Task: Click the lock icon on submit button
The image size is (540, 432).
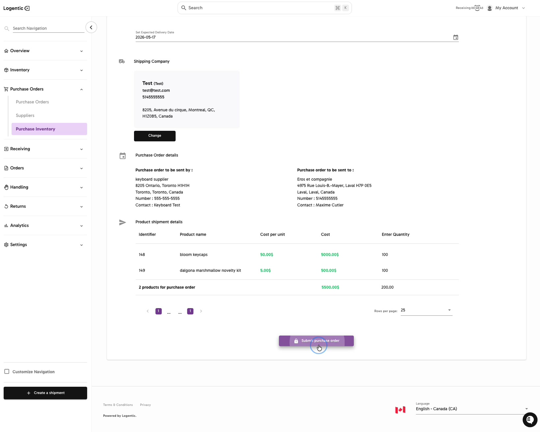Action: pyautogui.click(x=296, y=341)
